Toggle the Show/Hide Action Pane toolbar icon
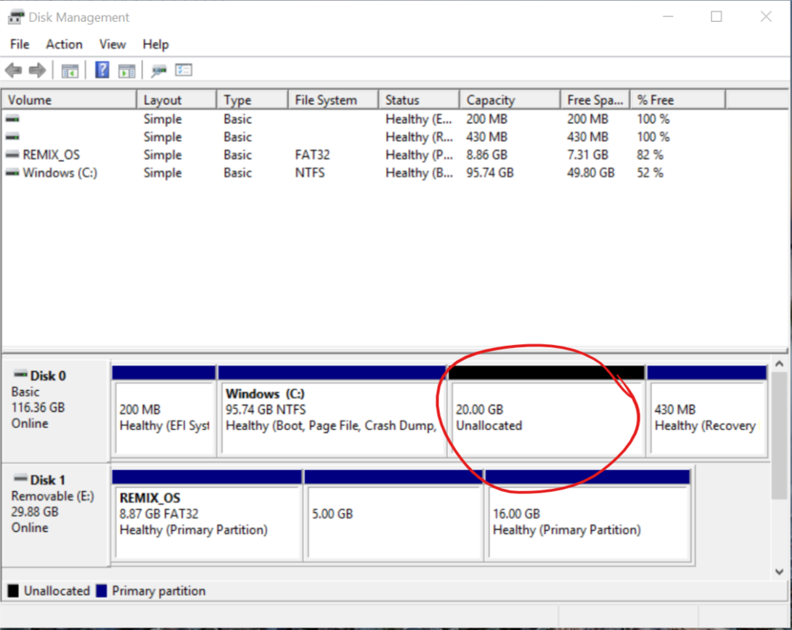 (126, 70)
